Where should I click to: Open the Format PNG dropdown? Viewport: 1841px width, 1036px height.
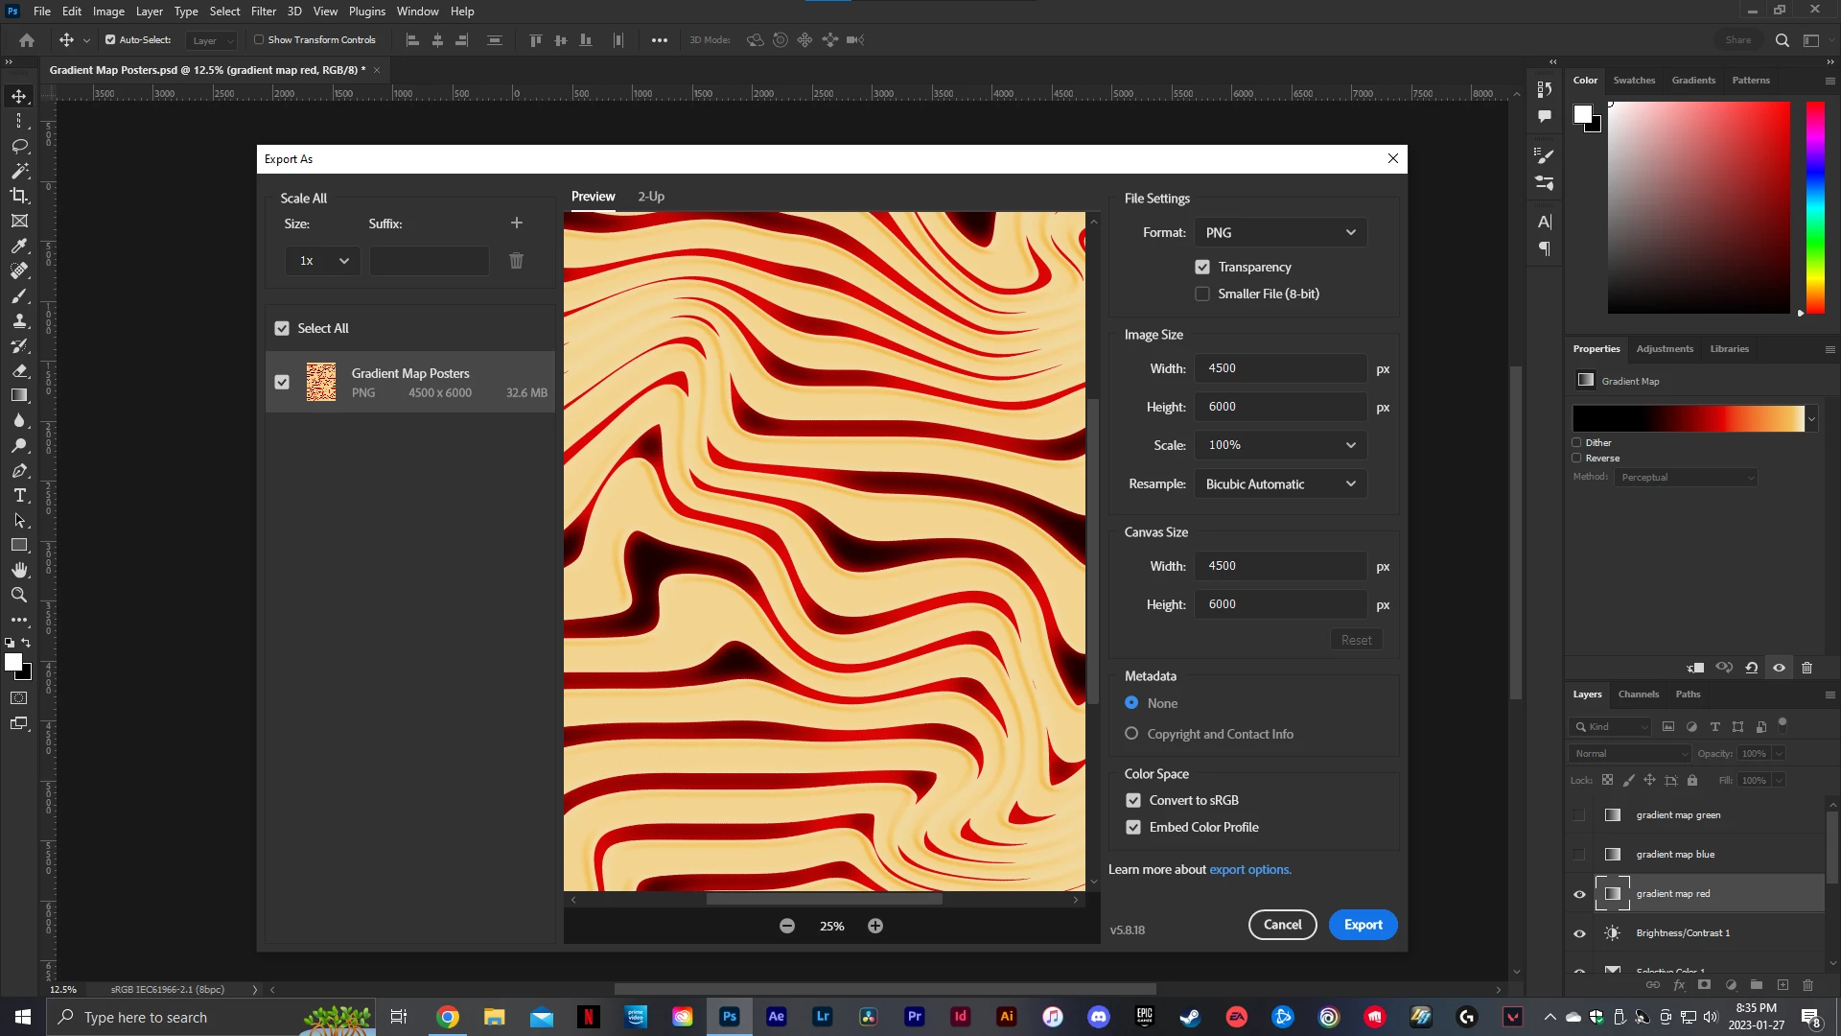[1280, 232]
